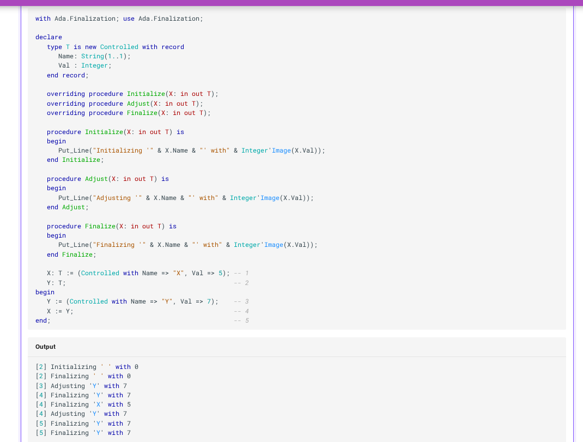Viewport: 583px width, 442px height.
Task: Click the 'X: T := (Controlled with Name => "X"' line
Action: pos(138,273)
